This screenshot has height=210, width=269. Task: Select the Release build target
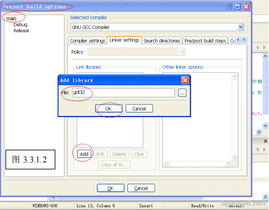[21, 31]
